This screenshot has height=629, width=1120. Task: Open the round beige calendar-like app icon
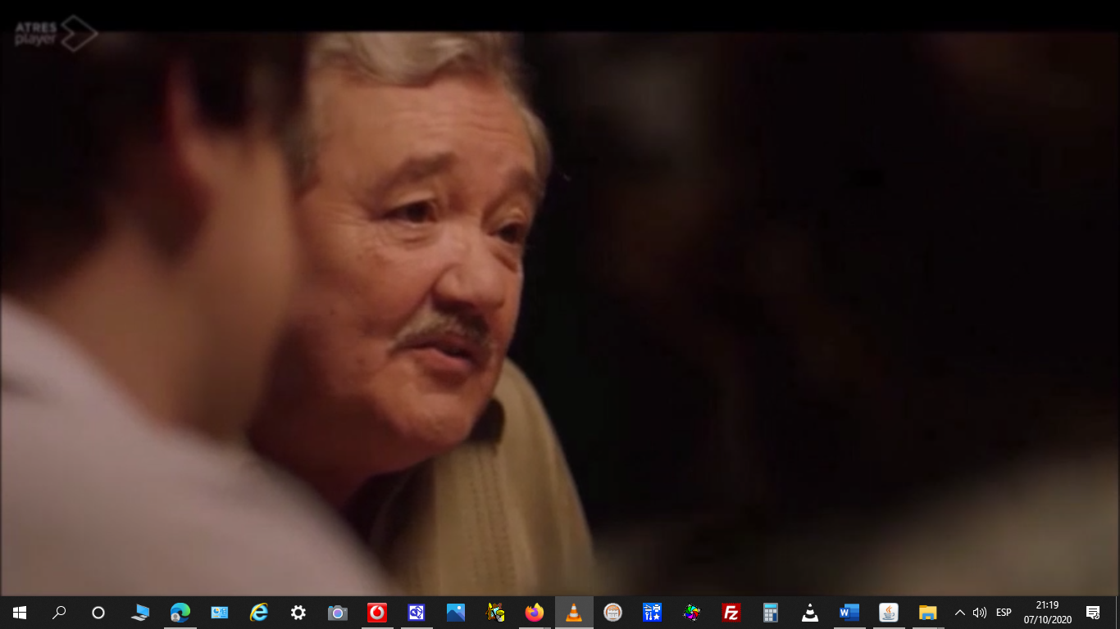click(612, 613)
